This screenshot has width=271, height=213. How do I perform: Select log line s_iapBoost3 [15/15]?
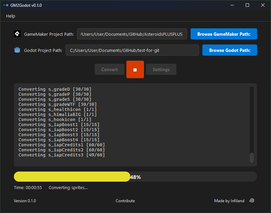pos(59,135)
